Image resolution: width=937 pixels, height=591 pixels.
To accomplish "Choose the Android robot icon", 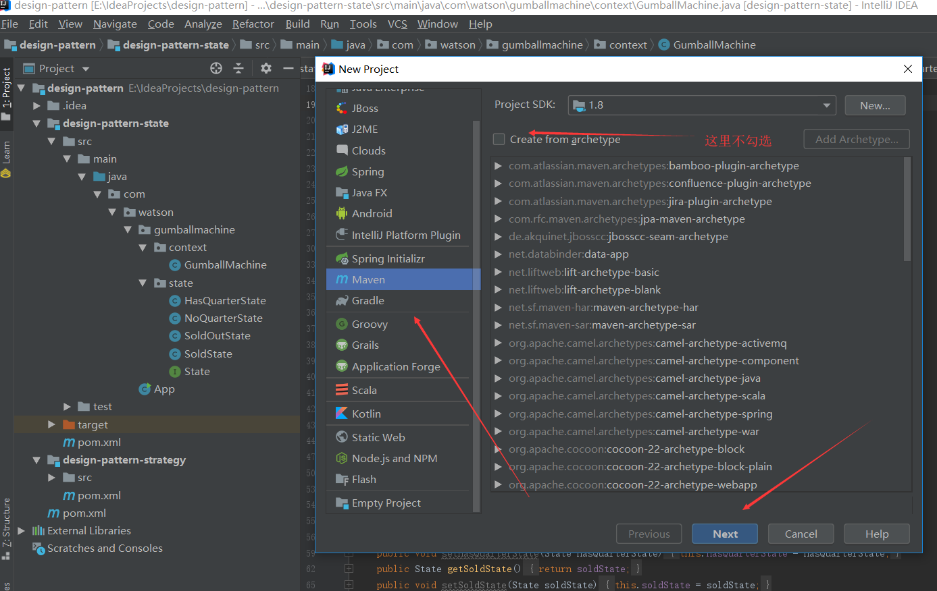I will click(342, 213).
